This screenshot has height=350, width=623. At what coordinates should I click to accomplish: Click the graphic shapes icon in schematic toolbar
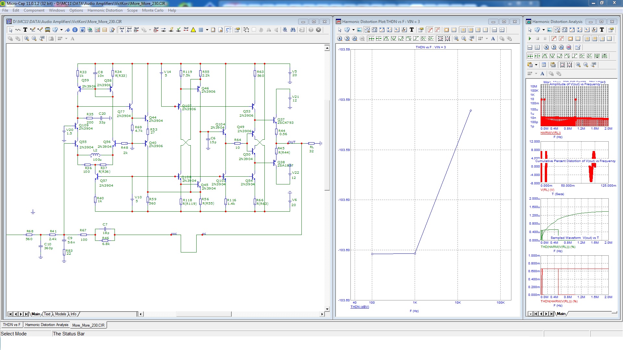pos(55,30)
